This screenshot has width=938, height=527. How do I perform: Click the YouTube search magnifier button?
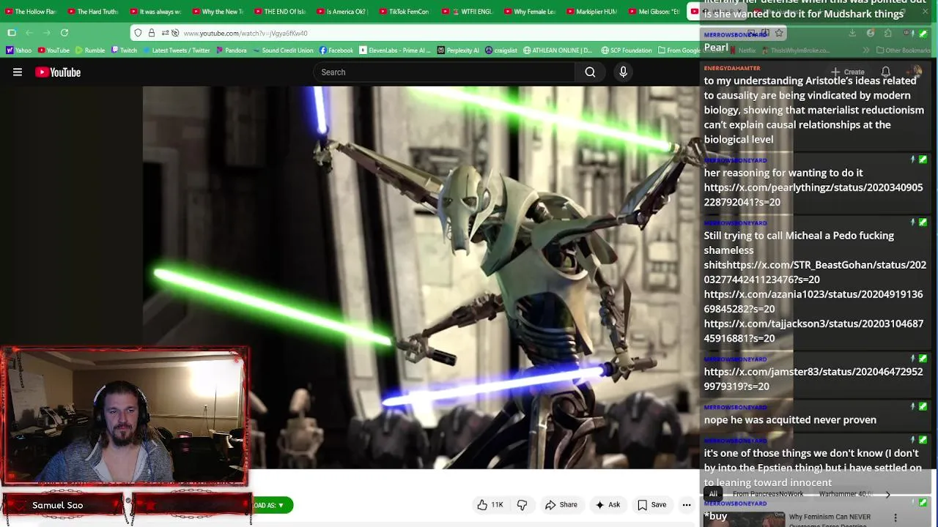point(590,72)
